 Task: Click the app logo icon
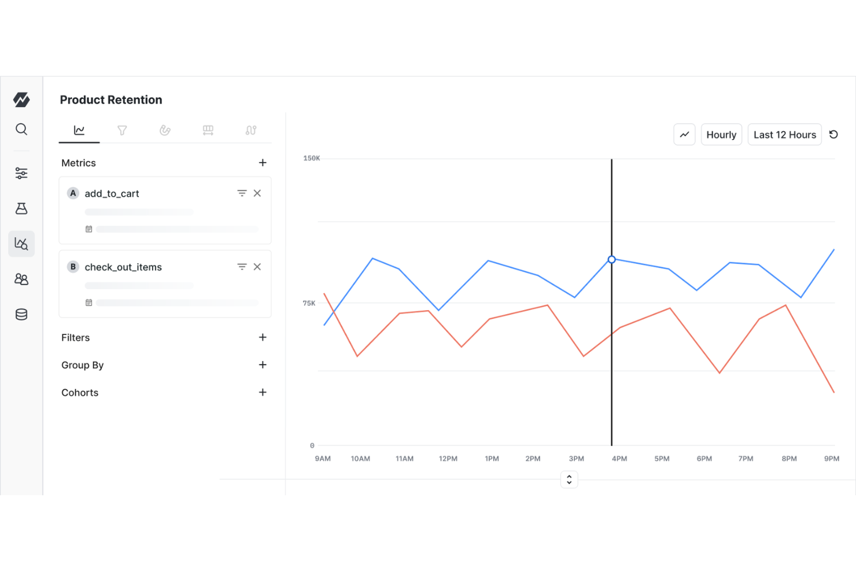click(21, 100)
